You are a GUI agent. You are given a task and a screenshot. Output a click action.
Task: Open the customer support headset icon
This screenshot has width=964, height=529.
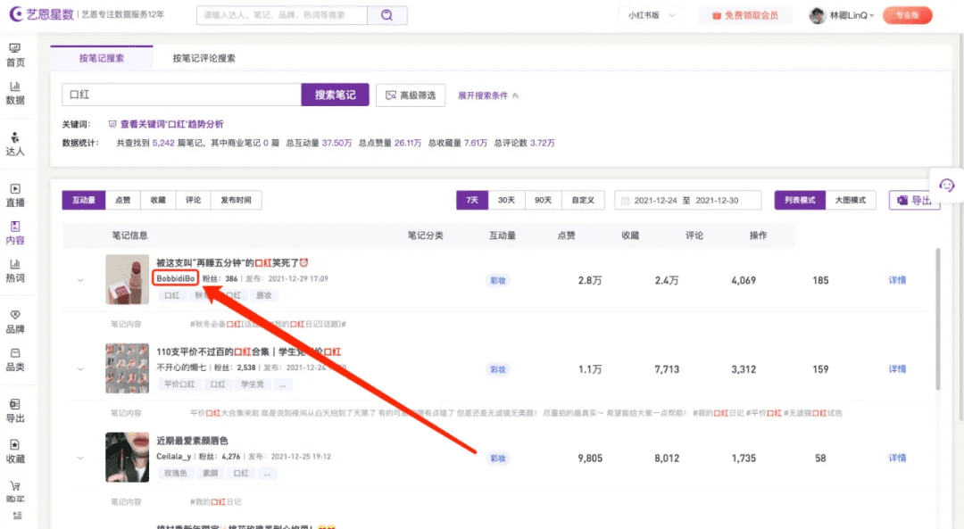(x=947, y=185)
